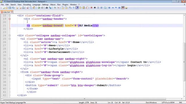Collapse the fold marker on line 18
The image size is (186, 104).
click(10, 15)
